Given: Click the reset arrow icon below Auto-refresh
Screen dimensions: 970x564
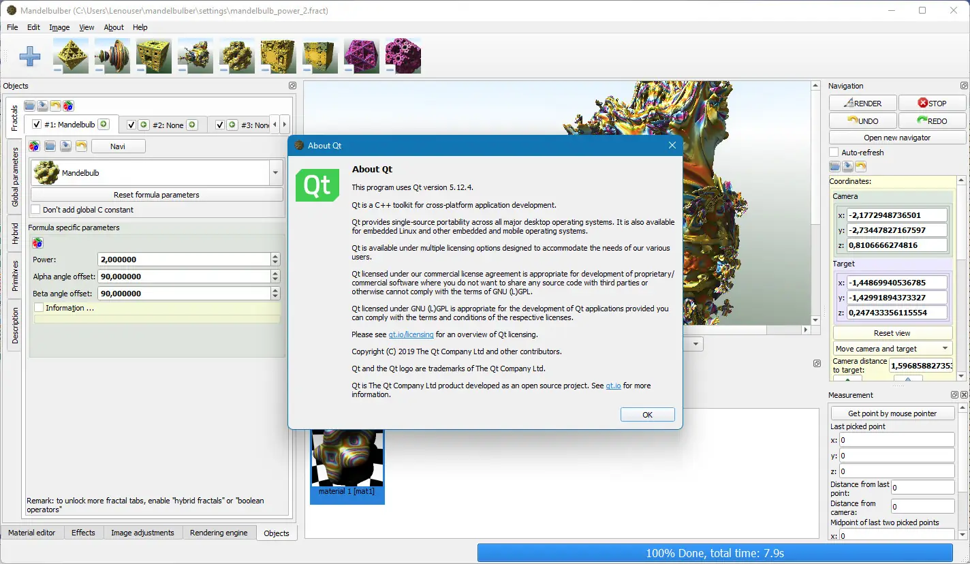Looking at the screenshot, I should (x=860, y=166).
